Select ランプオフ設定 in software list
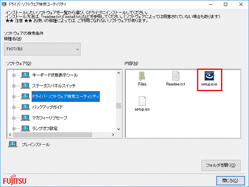 click(x=45, y=128)
